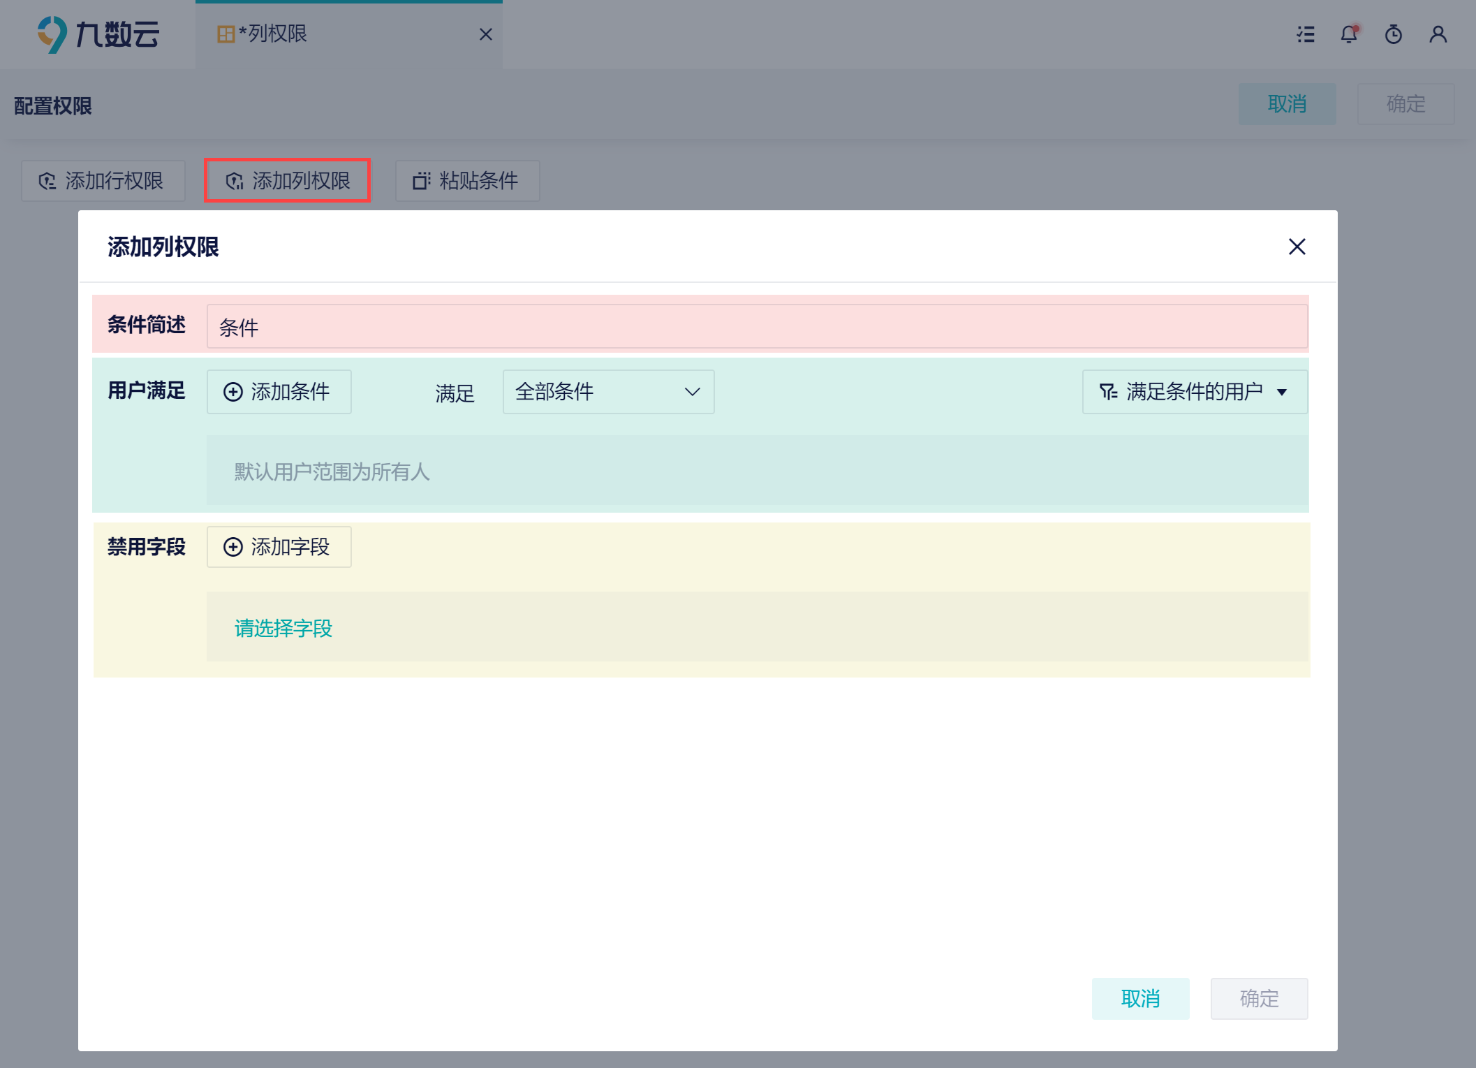The width and height of the screenshot is (1476, 1068).
Task: Open the task list icon in header
Action: click(x=1306, y=34)
